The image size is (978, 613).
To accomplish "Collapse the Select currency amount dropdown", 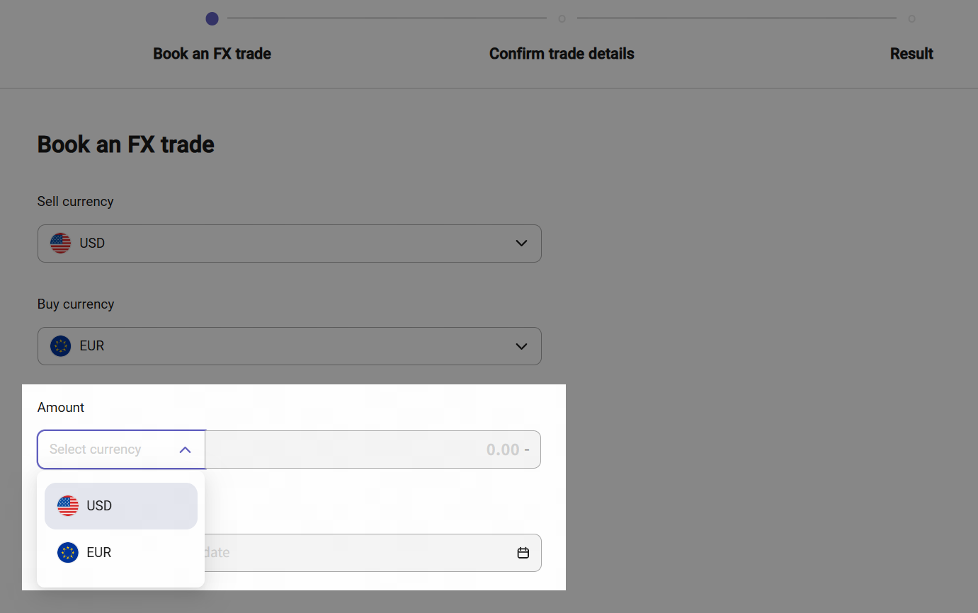I will pyautogui.click(x=185, y=449).
